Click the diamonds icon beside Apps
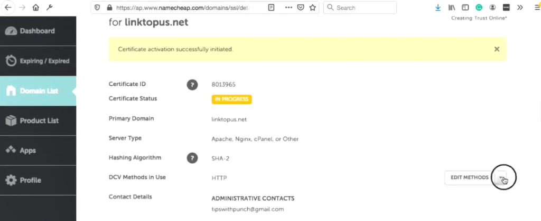This screenshot has height=221, width=541. [x=11, y=150]
